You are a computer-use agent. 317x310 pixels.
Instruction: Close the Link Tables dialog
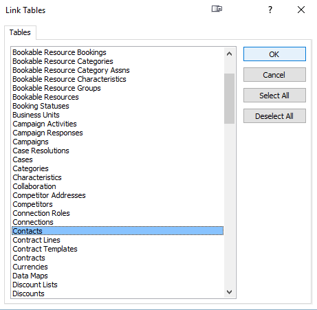pos(301,10)
